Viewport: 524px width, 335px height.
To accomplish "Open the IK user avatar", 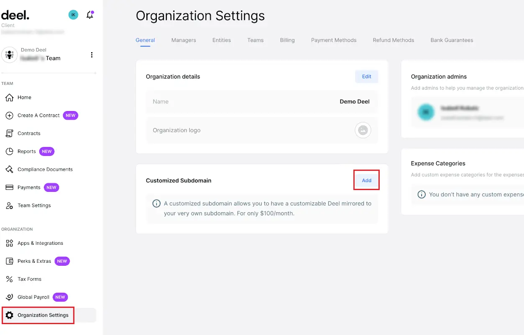I will [73, 15].
